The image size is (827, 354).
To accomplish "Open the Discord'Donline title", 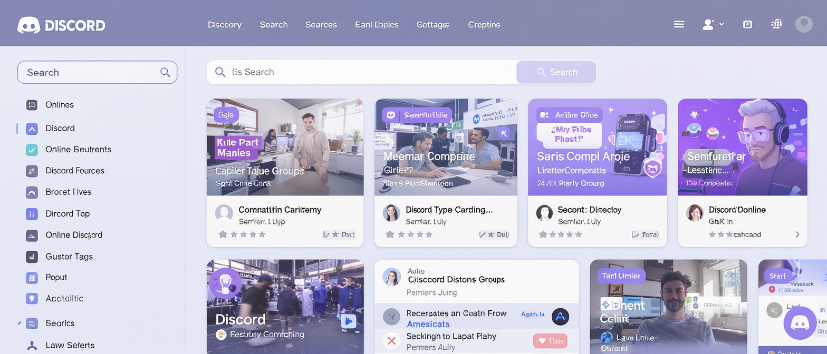I will (737, 210).
